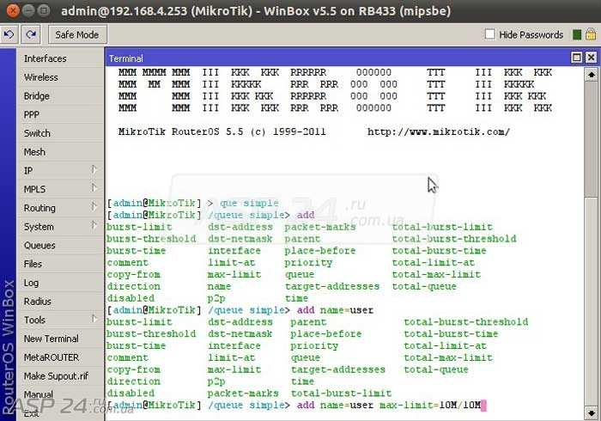601x421 pixels.
Task: Expand the System submenu arrow
Action: pos(94,226)
